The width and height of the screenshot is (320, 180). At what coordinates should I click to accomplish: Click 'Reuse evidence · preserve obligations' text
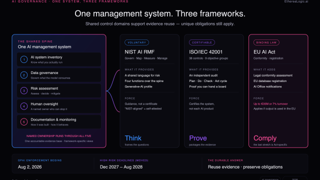coord(245,167)
